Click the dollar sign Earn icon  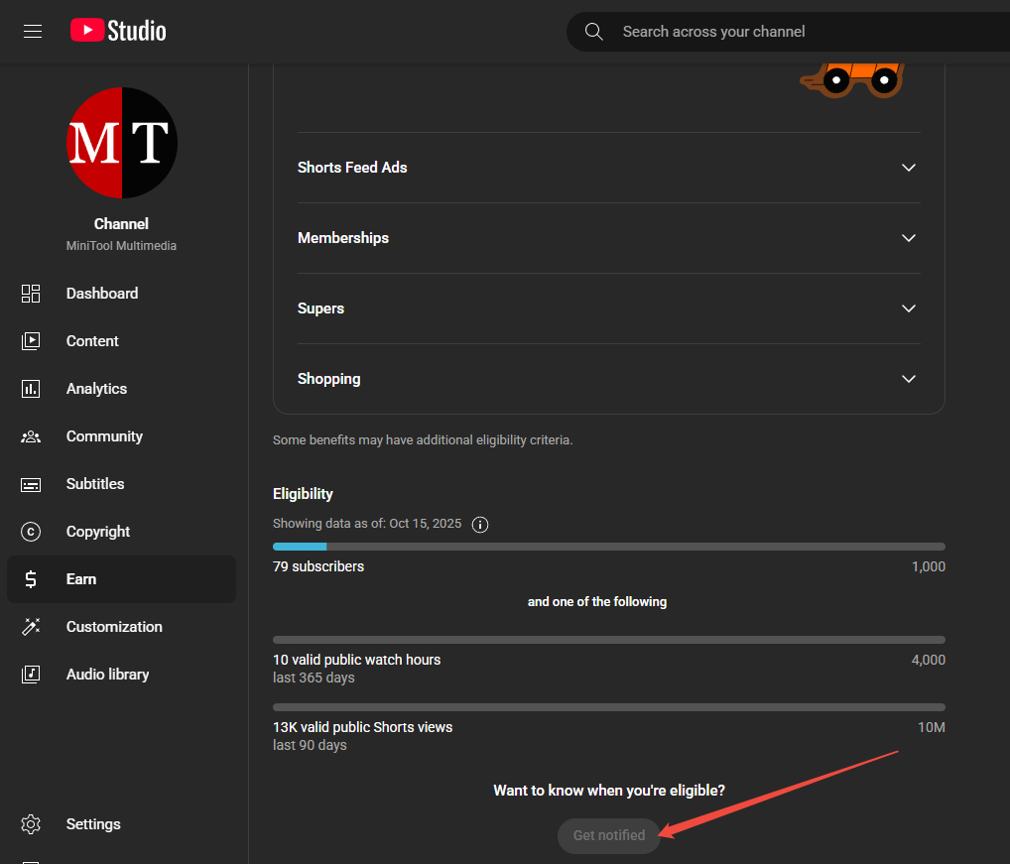click(x=31, y=578)
